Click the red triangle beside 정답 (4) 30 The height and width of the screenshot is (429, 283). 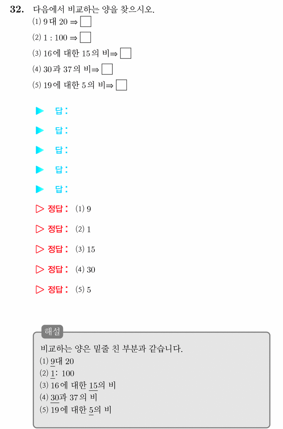pyautogui.click(x=40, y=269)
